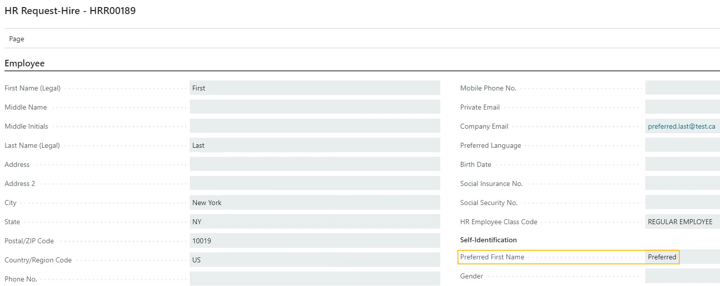Click the Gender field under Self-Identification
Image resolution: width=720 pixels, height=286 pixels.
pos(682,276)
